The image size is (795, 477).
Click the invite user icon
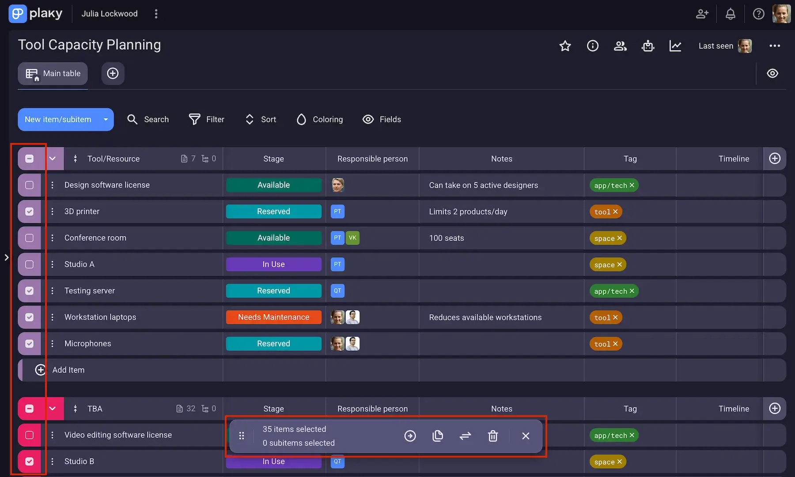(702, 14)
